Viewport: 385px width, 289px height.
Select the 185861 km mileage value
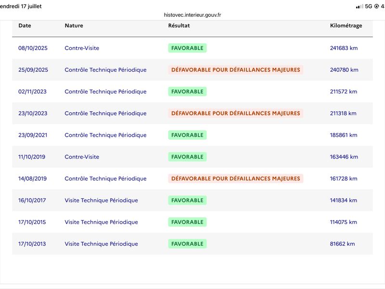(x=344, y=135)
